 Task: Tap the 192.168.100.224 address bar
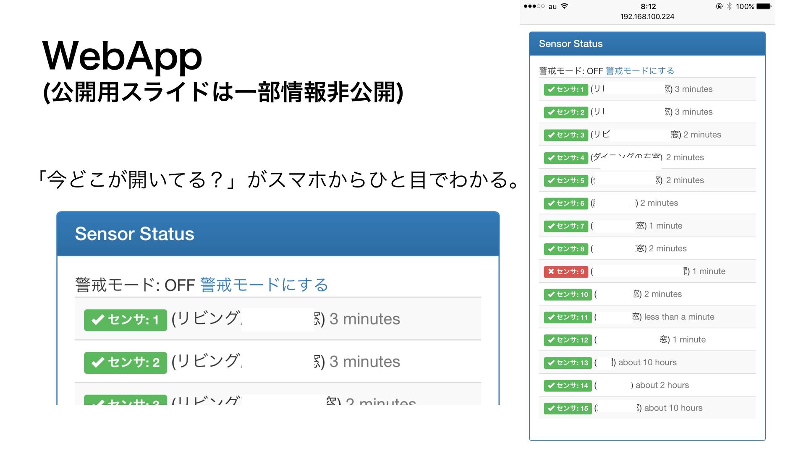647,17
